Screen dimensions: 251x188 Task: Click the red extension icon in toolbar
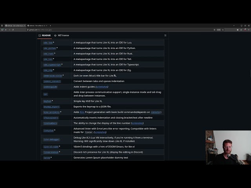pos(245,30)
